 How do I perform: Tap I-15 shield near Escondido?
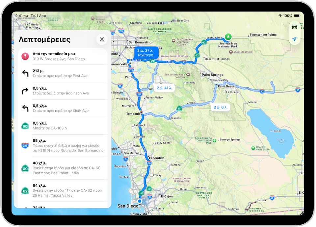click(149, 163)
